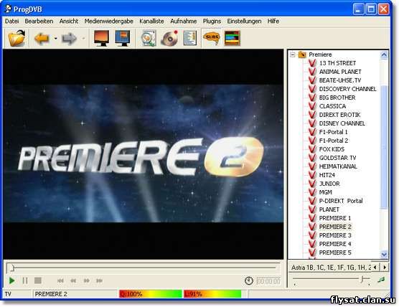Select the HIT24 channel
399x307 pixels.
(327, 175)
